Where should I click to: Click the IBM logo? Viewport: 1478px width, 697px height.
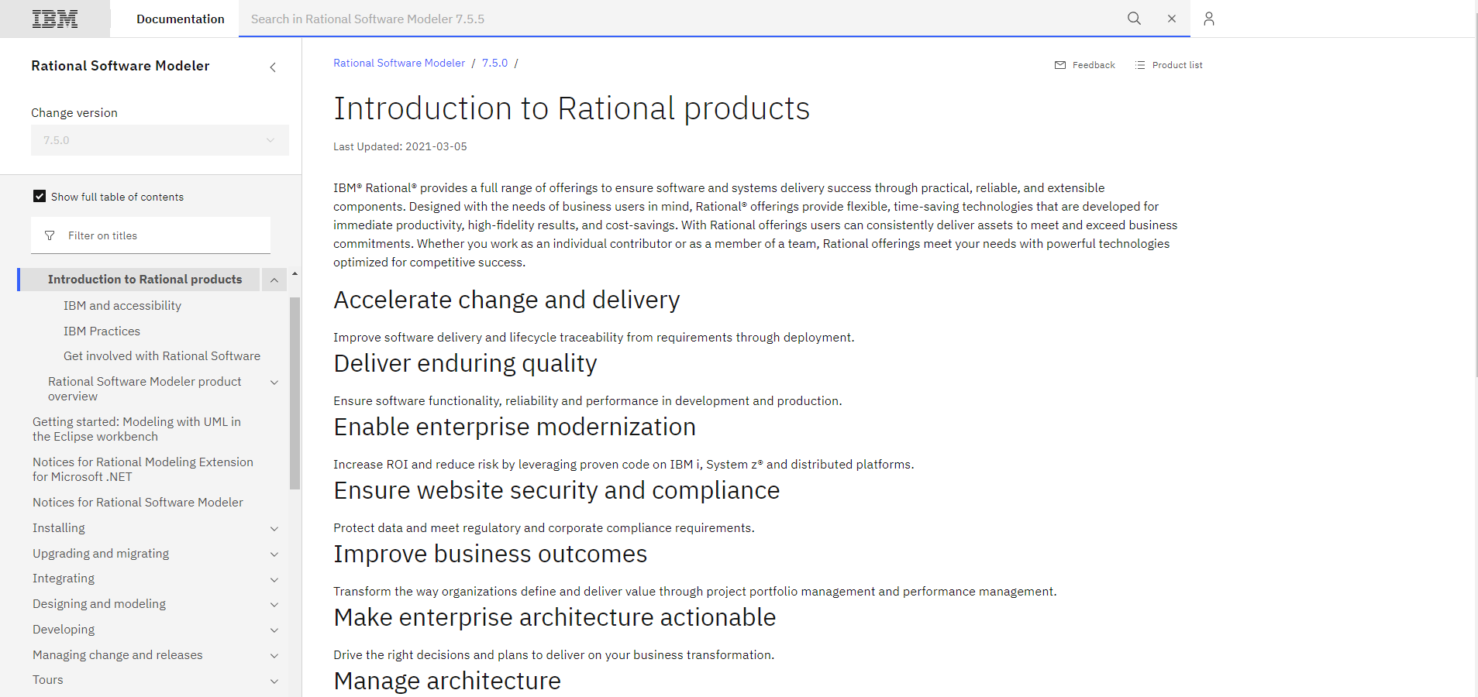coord(55,18)
